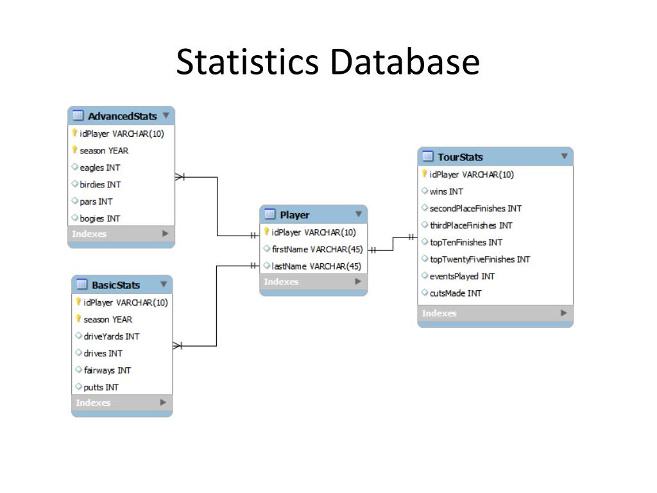Click key icon beside BasicStats season YEAR
The width and height of the screenshot is (657, 493).
tap(78, 318)
